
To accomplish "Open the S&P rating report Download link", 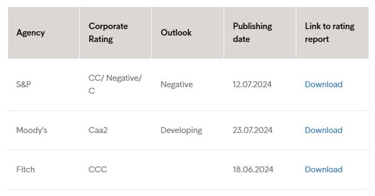I will (x=323, y=85).
